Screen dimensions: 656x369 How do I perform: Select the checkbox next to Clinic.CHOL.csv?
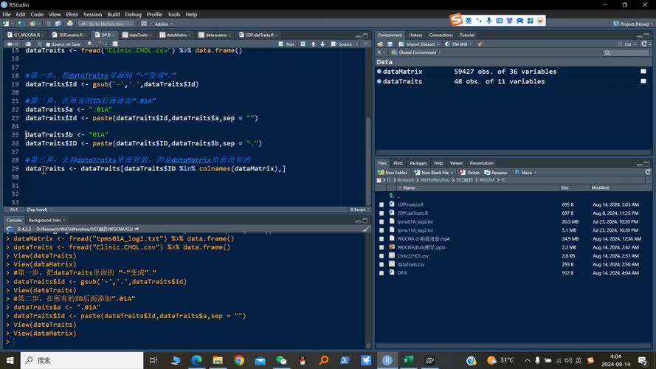(x=381, y=255)
